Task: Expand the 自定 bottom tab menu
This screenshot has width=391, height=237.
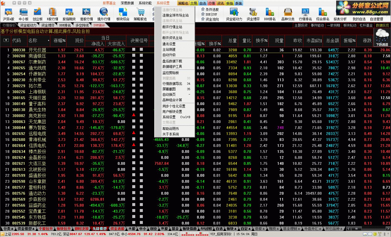Action: [245, 229]
